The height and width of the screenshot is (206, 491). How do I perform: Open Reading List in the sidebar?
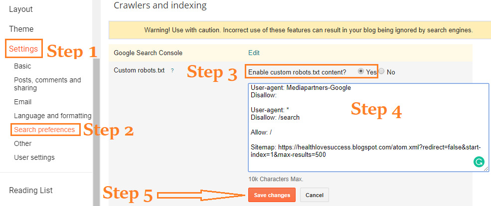pos(31,190)
